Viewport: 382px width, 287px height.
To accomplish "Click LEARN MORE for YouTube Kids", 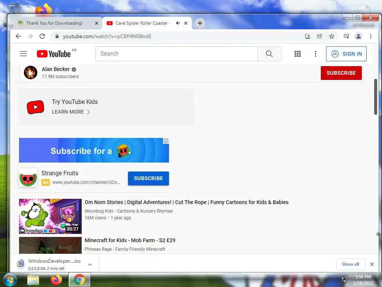I will pyautogui.click(x=71, y=112).
